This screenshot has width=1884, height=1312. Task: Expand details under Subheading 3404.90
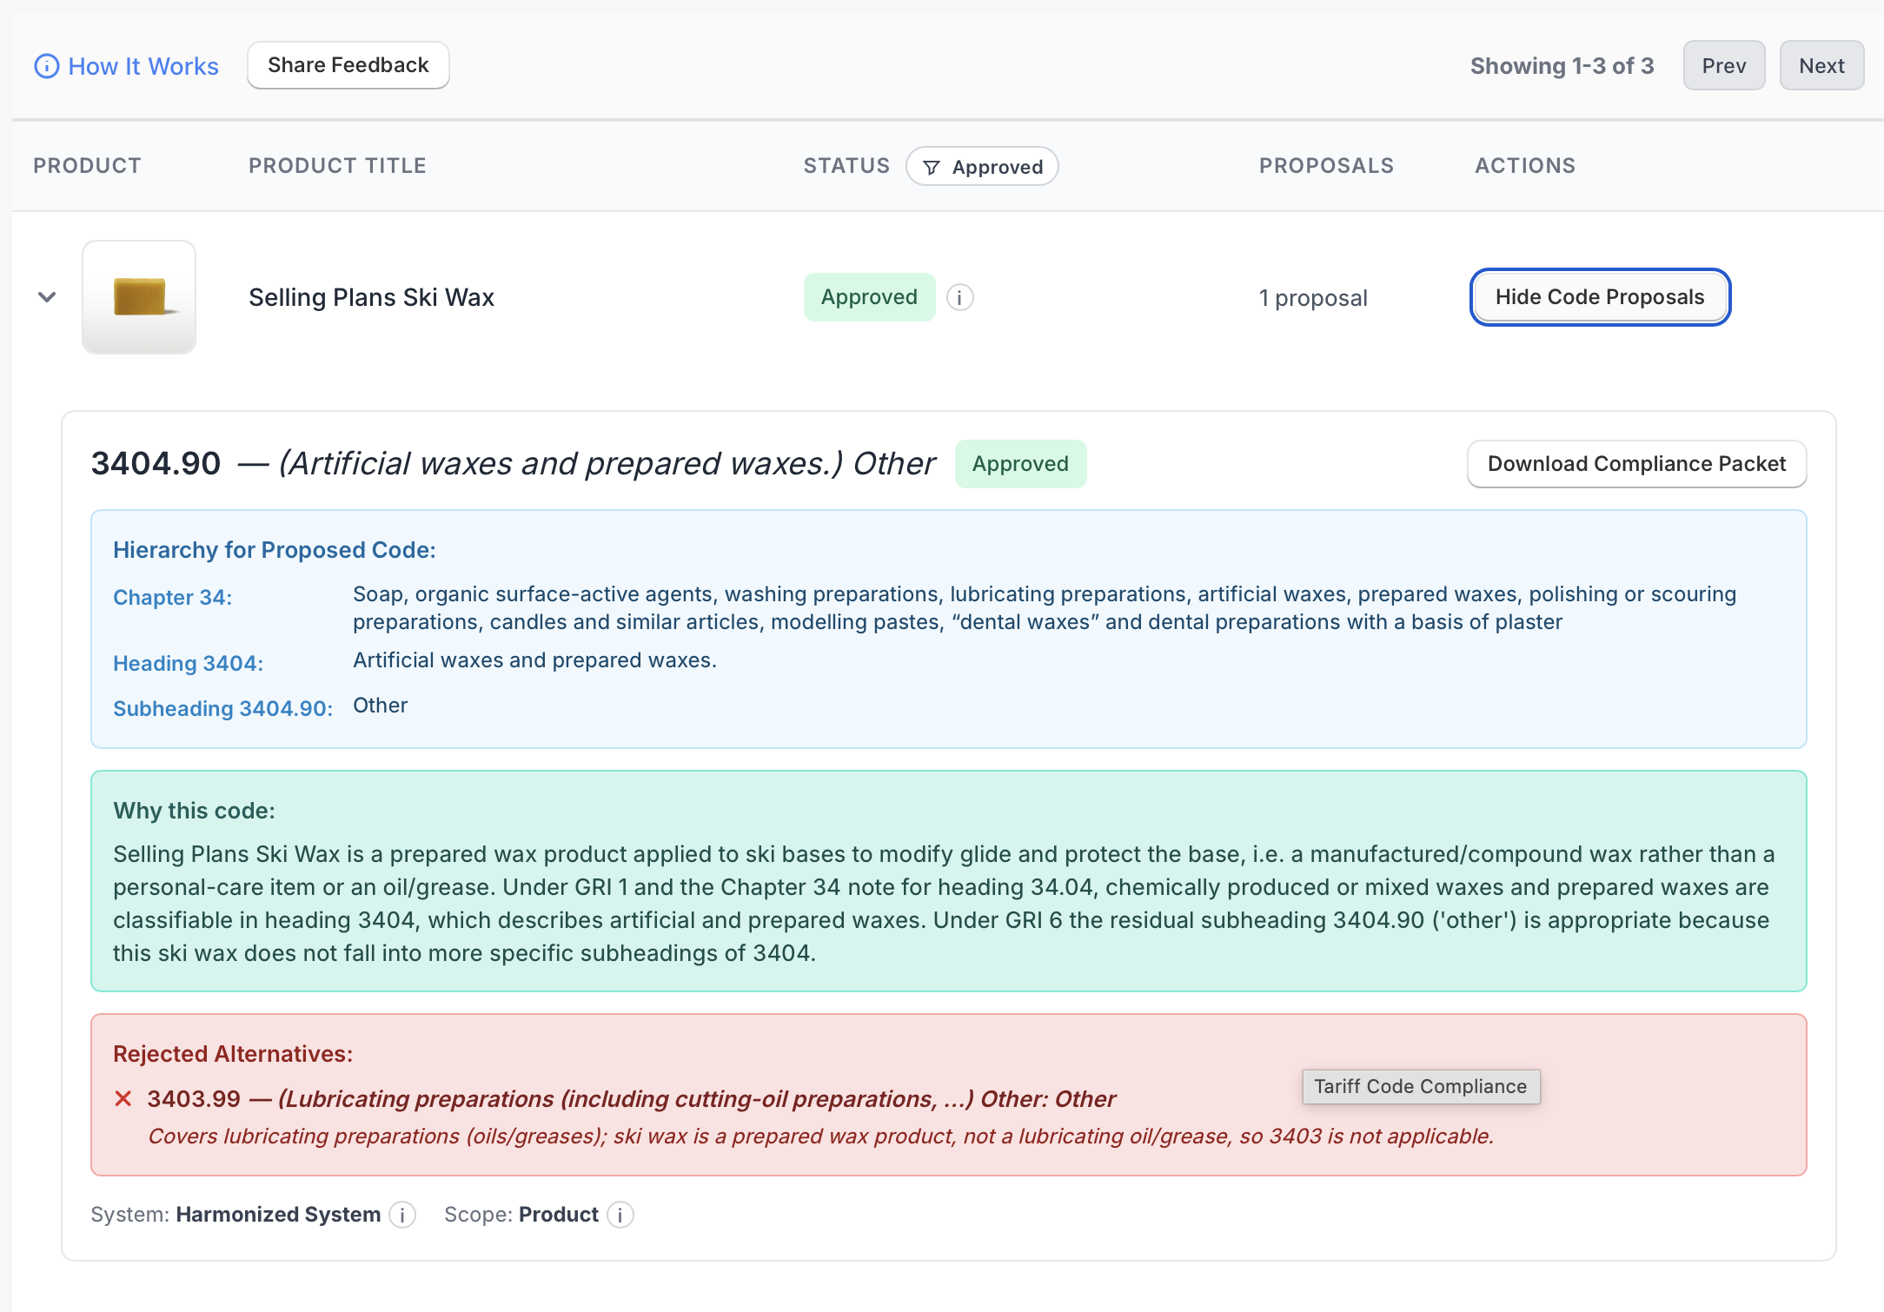(222, 708)
